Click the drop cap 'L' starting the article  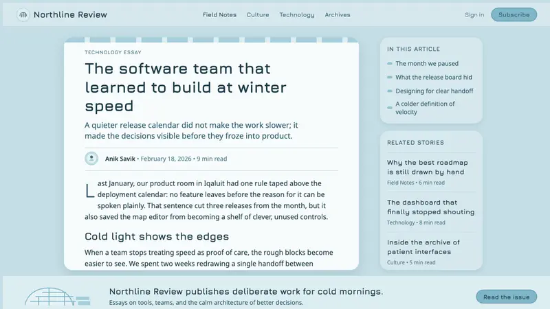click(90, 192)
